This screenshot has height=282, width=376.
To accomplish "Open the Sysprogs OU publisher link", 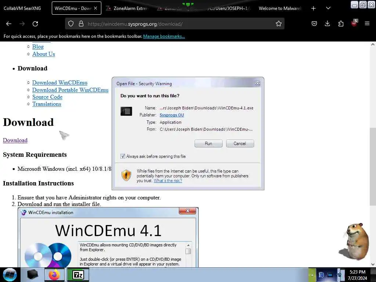I will tap(172, 115).
